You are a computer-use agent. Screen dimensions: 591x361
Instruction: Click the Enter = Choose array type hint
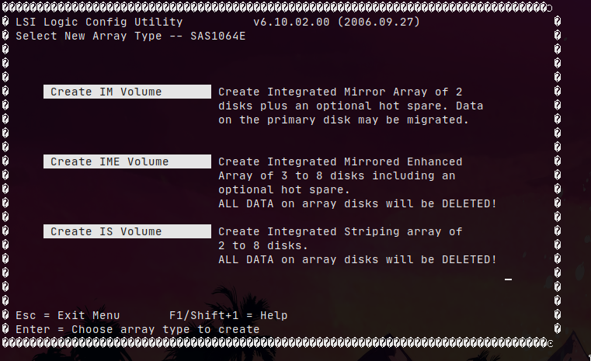[137, 329]
